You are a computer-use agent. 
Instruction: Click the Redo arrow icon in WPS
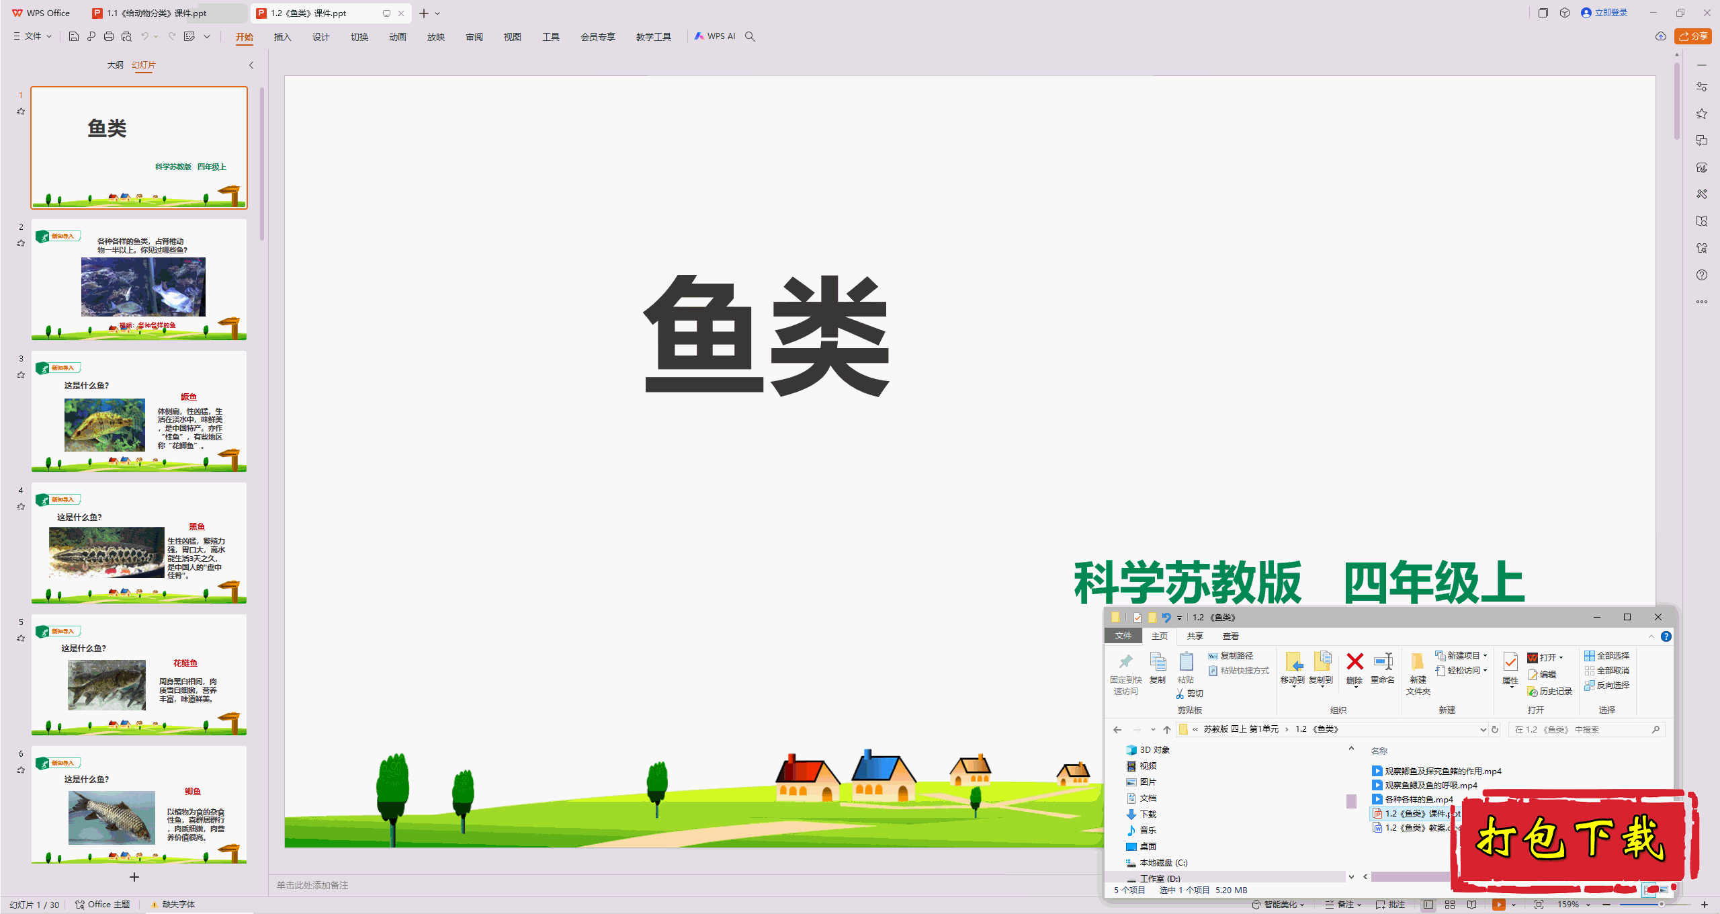172,36
